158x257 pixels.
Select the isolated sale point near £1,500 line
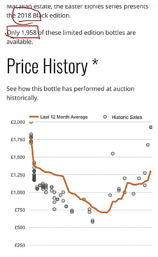(113, 154)
